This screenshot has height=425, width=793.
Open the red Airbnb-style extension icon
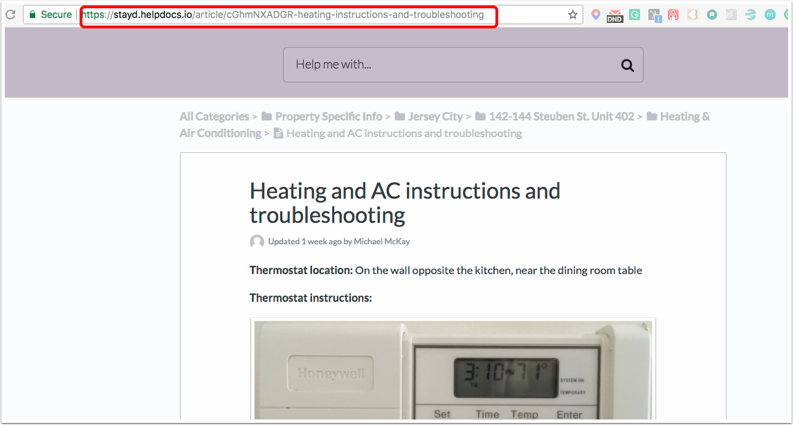tap(673, 15)
